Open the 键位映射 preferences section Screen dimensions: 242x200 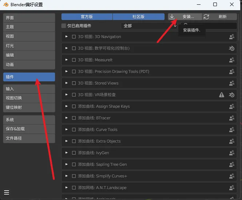[29, 107]
